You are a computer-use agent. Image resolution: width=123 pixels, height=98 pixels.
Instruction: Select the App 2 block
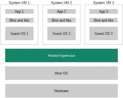click(61, 11)
